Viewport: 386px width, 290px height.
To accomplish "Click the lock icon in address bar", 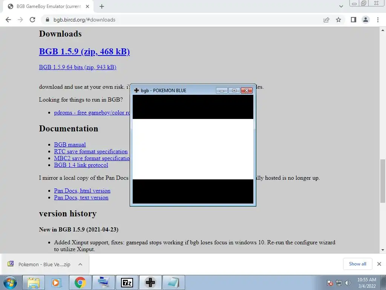I will [47, 20].
